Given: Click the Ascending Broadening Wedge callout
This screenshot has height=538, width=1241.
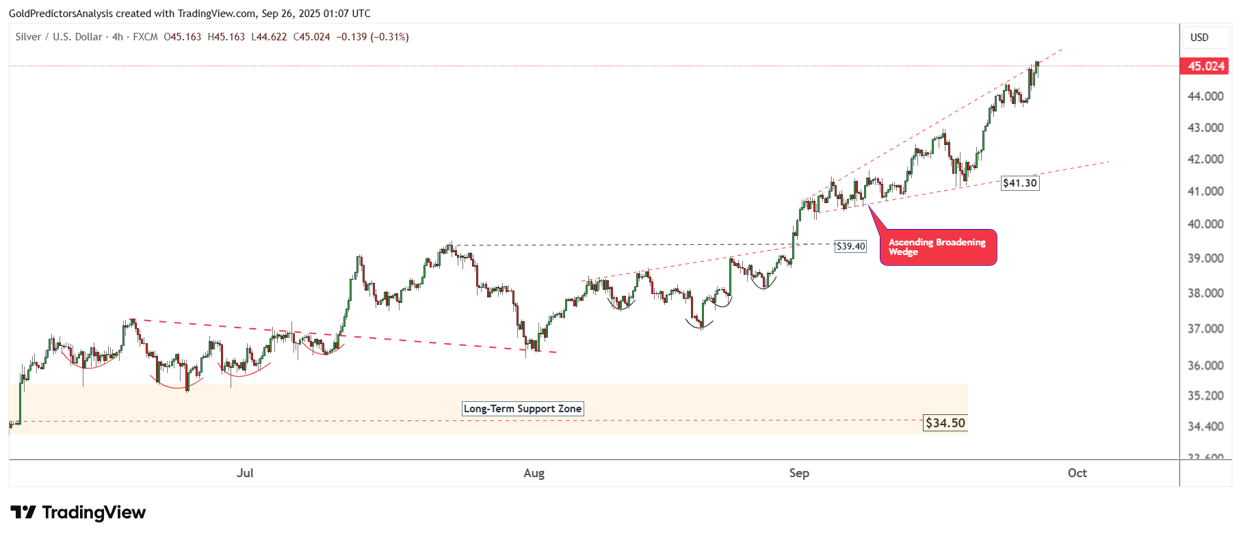Looking at the screenshot, I should click(x=938, y=247).
